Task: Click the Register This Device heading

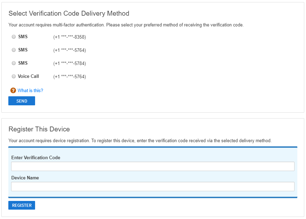Action: coord(39,129)
